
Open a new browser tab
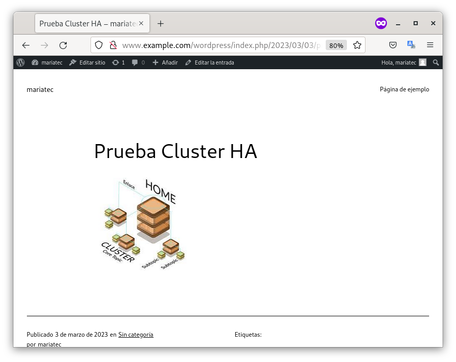(x=160, y=24)
